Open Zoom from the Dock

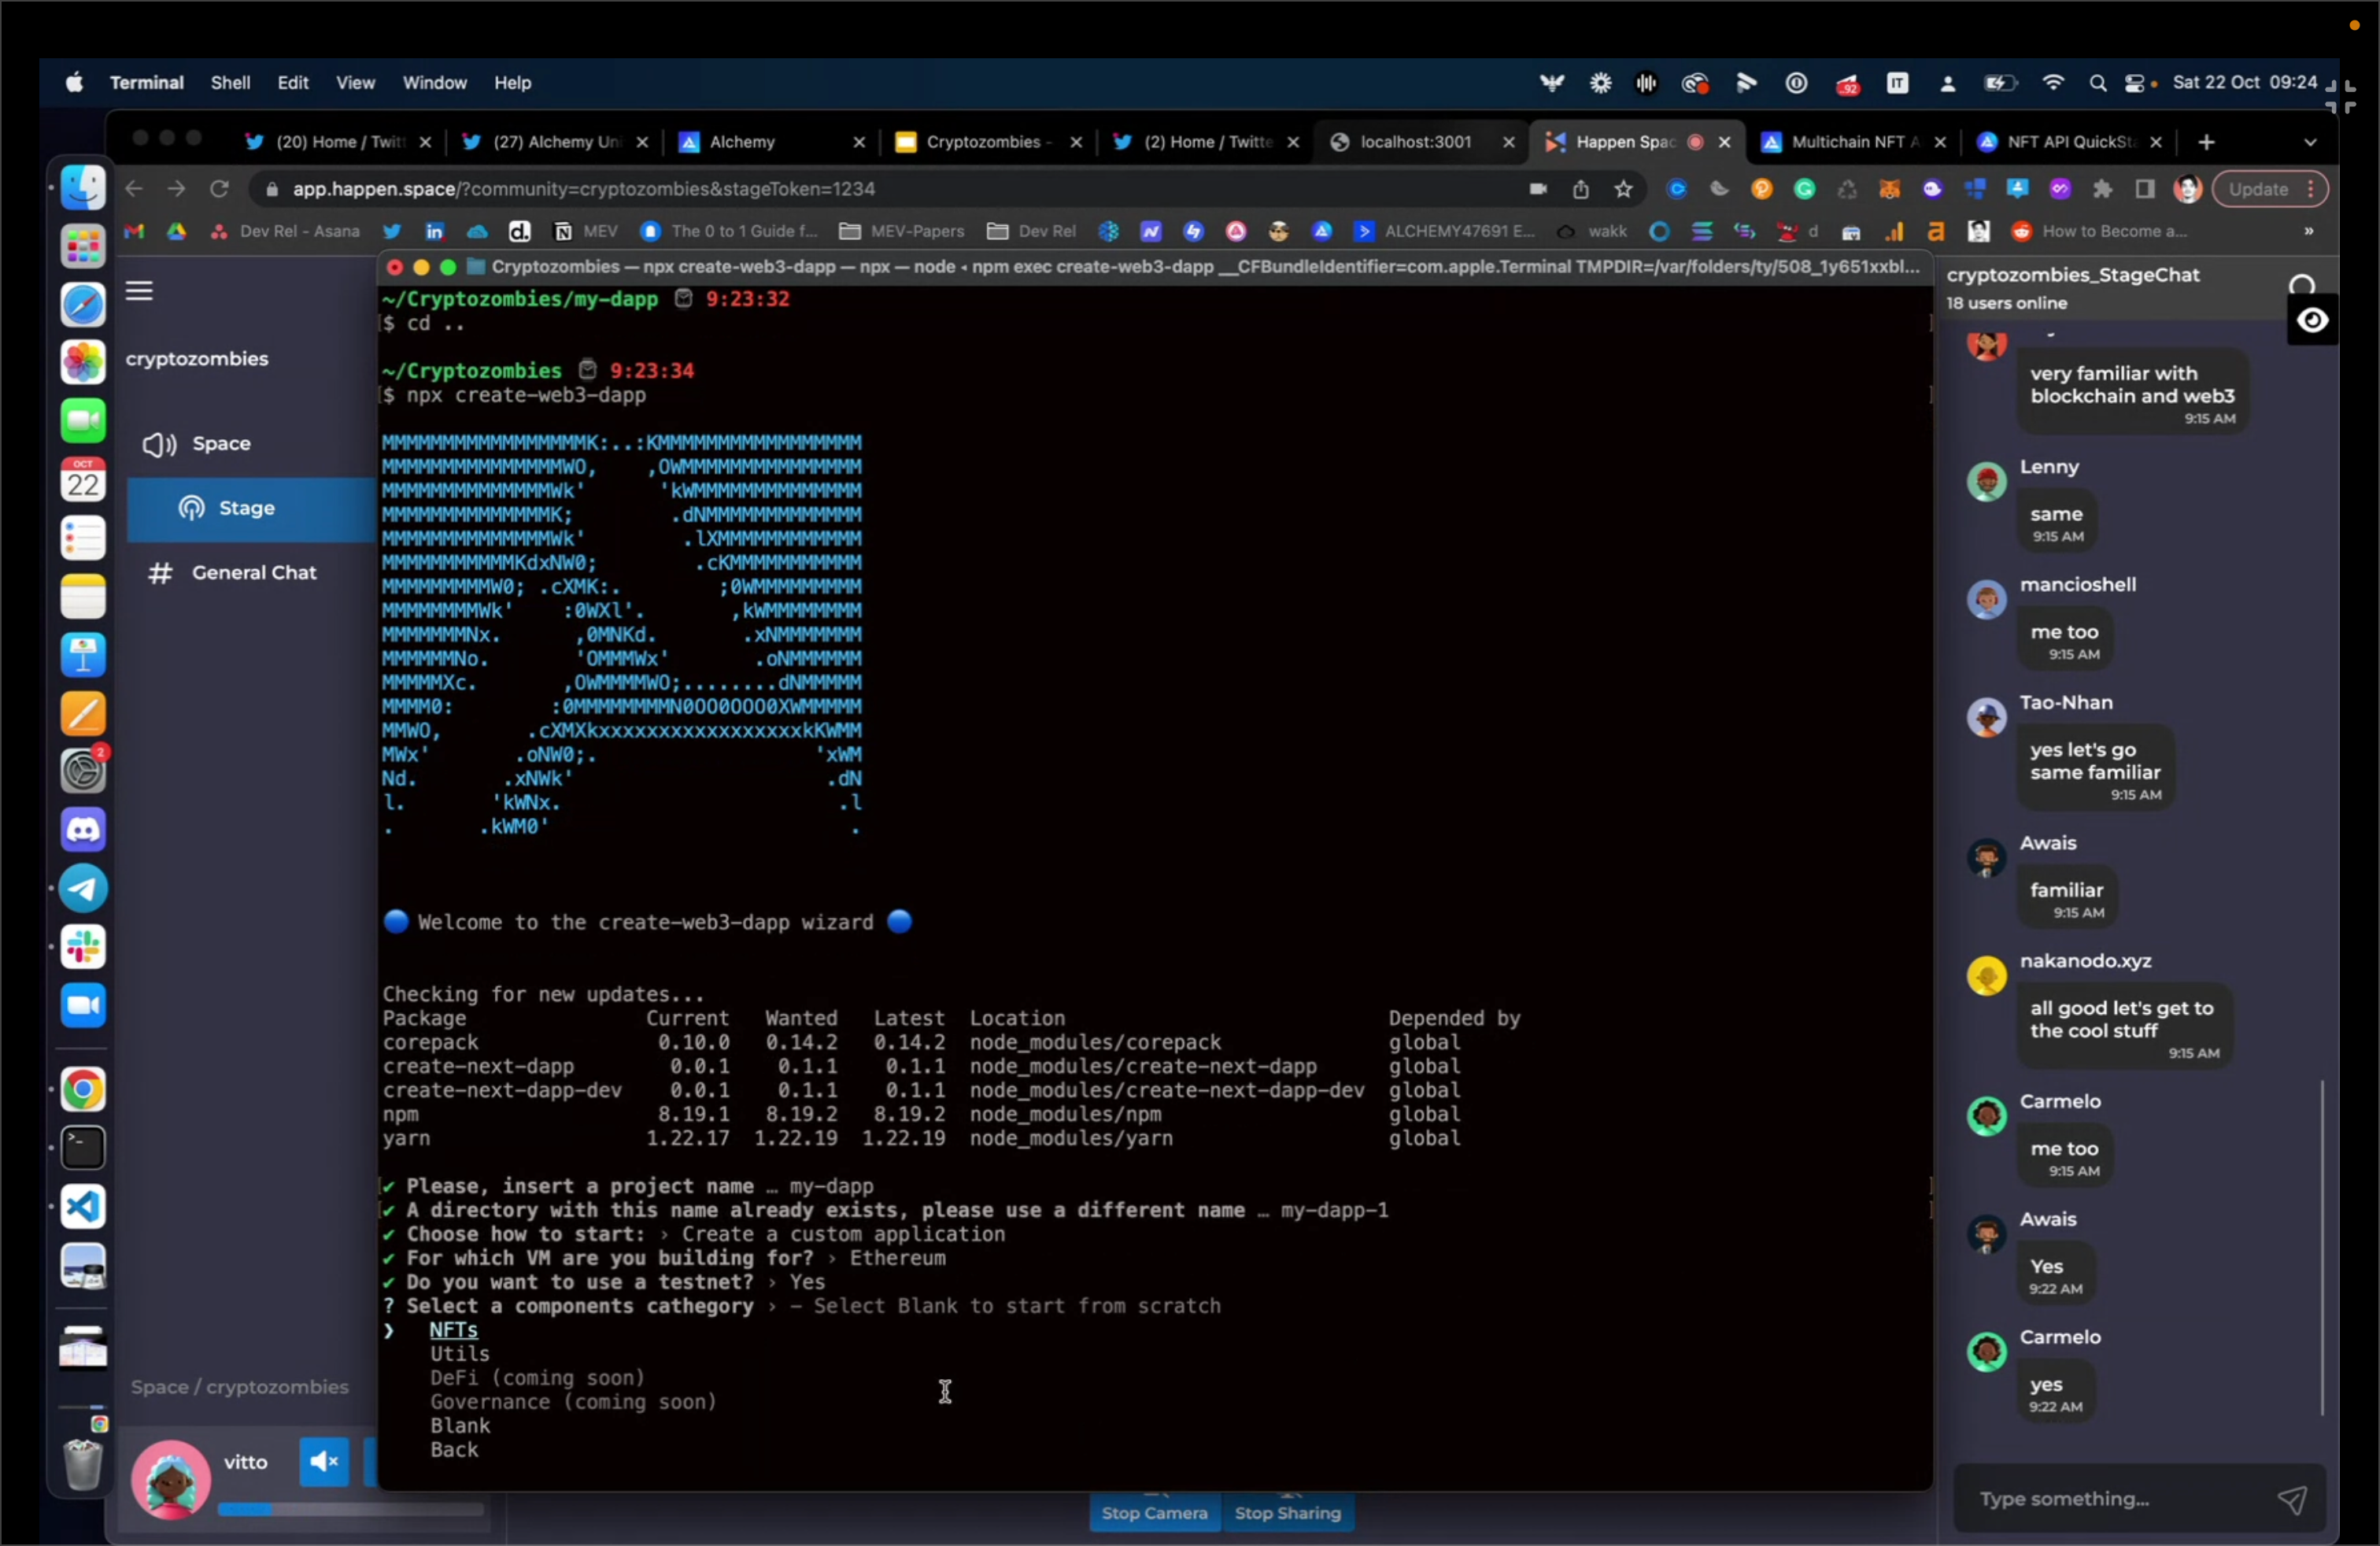pyautogui.click(x=83, y=1006)
